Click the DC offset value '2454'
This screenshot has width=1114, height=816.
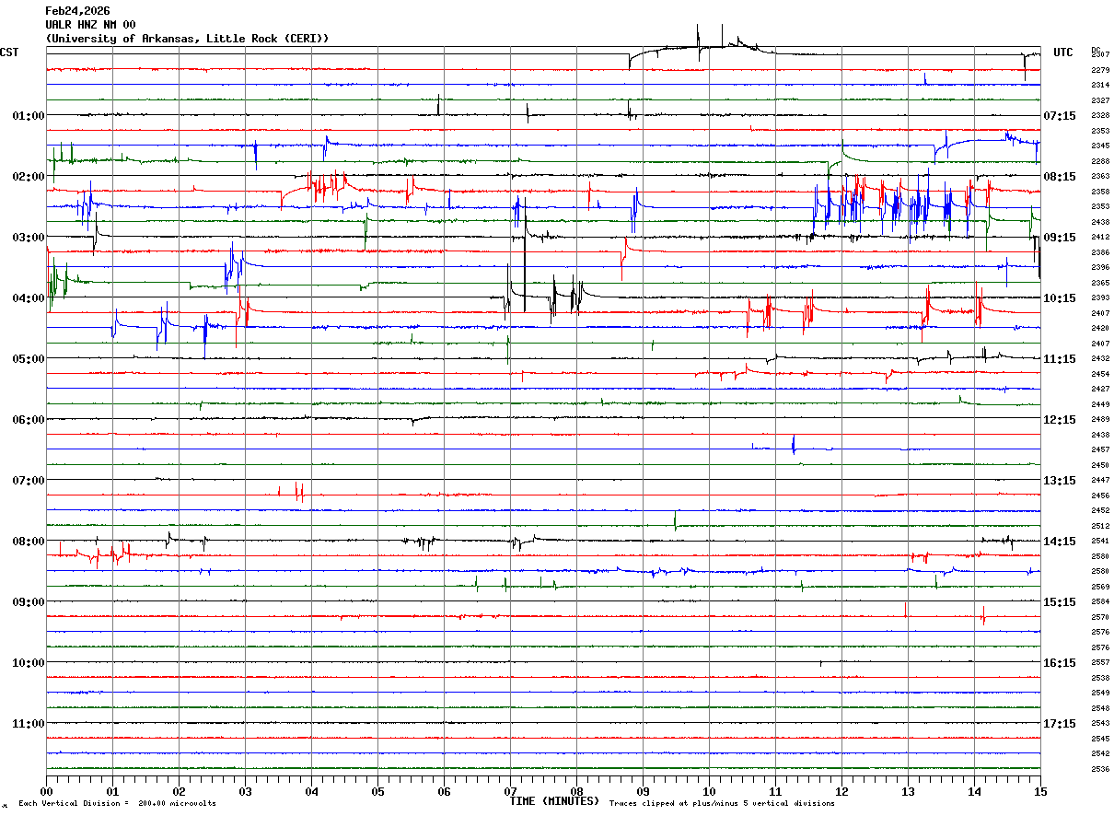click(x=1100, y=374)
